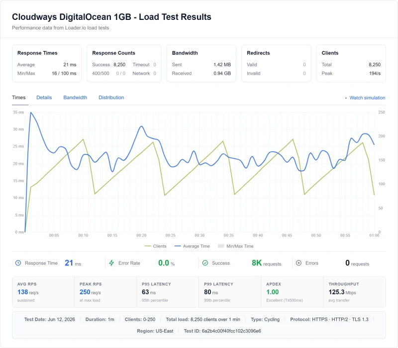The width and height of the screenshot is (398, 348).
Task: Click the blue Average Time legend line
Action: coord(178,246)
